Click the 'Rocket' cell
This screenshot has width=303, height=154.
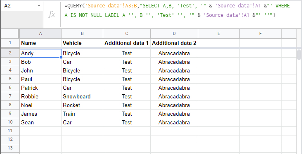[82, 105]
